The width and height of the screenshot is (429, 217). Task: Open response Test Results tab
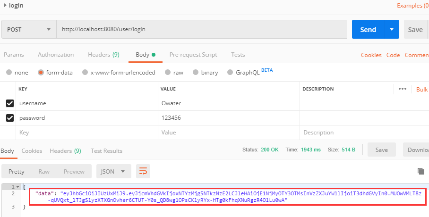[106, 151]
